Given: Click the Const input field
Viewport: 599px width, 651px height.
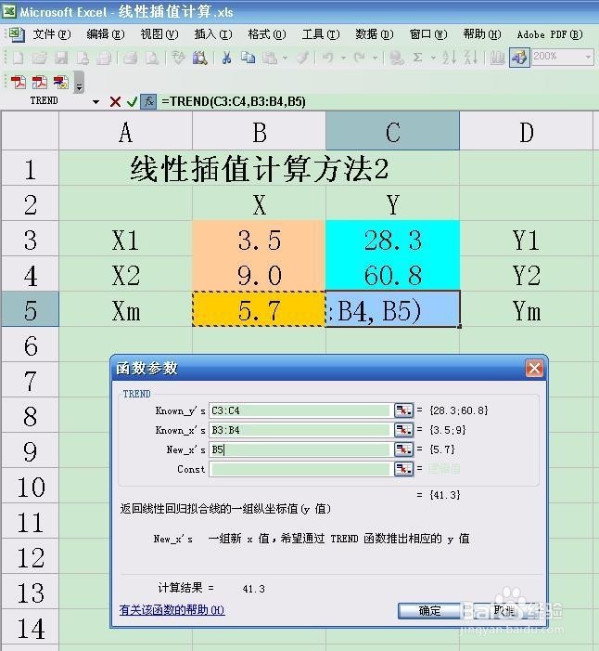Looking at the screenshot, I should click(x=300, y=469).
